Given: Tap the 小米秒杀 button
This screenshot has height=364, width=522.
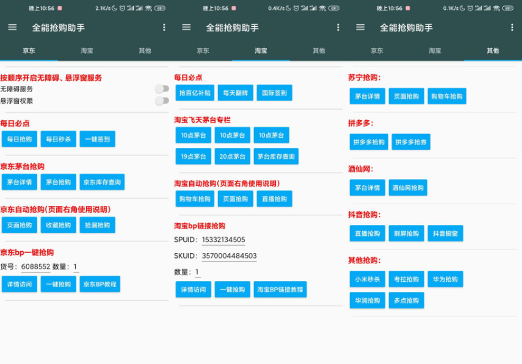Looking at the screenshot, I should point(367,279).
